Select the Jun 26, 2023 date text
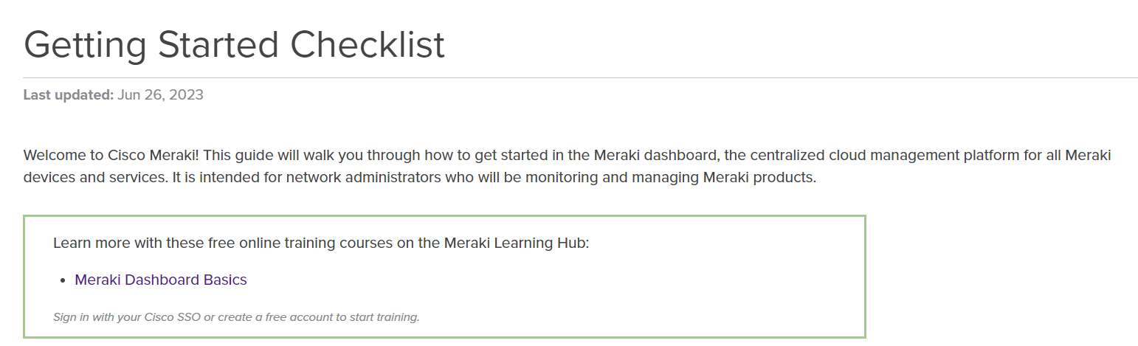This screenshot has height=346, width=1138. coord(160,95)
